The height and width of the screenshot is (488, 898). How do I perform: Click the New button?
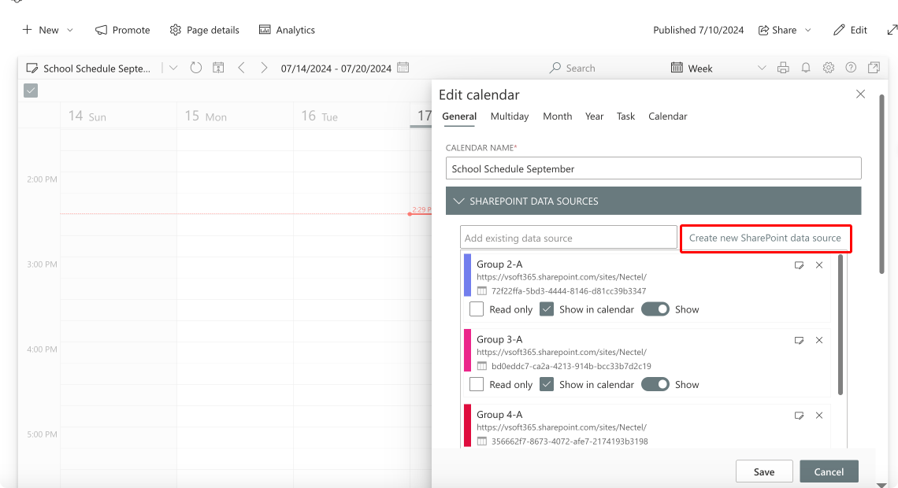click(x=40, y=30)
